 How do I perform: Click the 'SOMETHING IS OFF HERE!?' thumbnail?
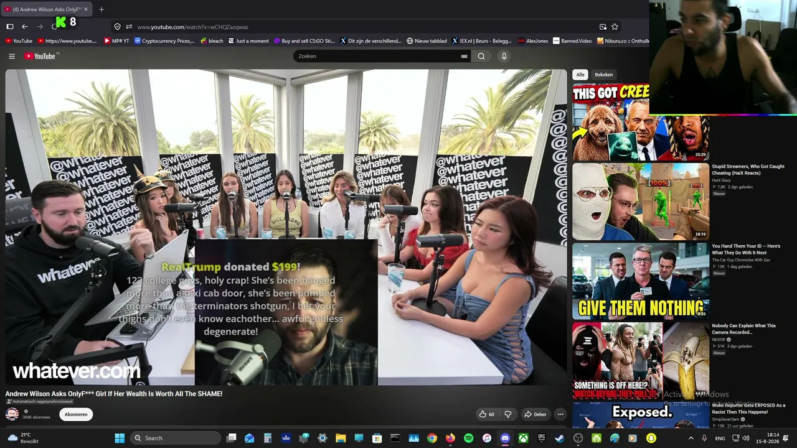click(641, 360)
